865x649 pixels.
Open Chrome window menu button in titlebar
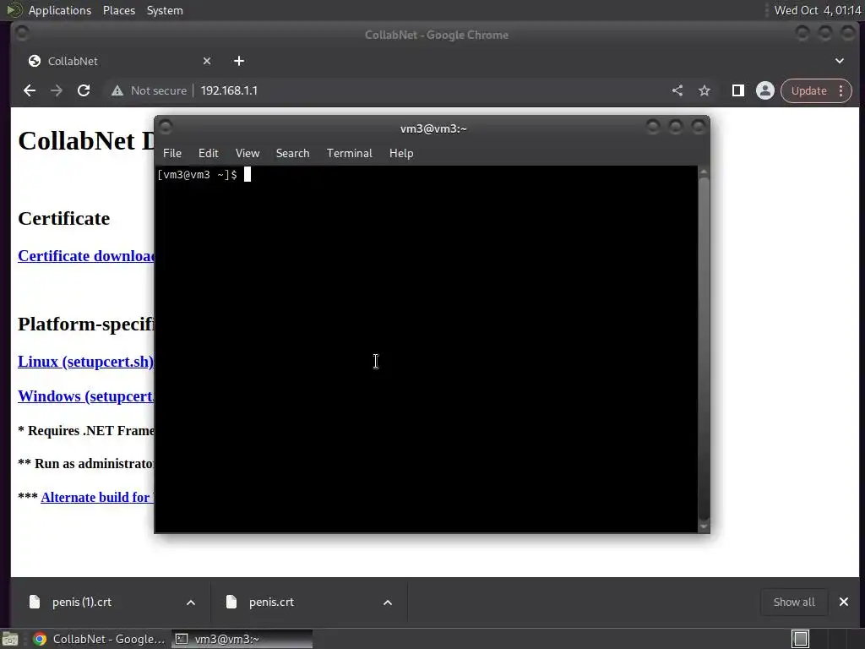click(x=22, y=34)
